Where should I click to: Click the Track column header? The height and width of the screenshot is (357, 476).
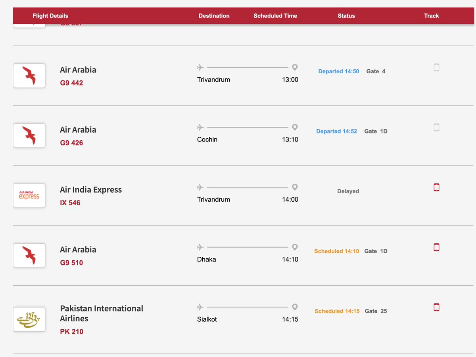pos(431,16)
